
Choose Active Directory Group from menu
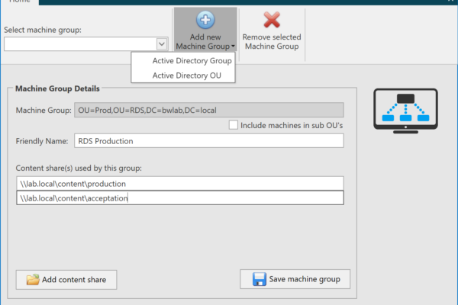192,61
